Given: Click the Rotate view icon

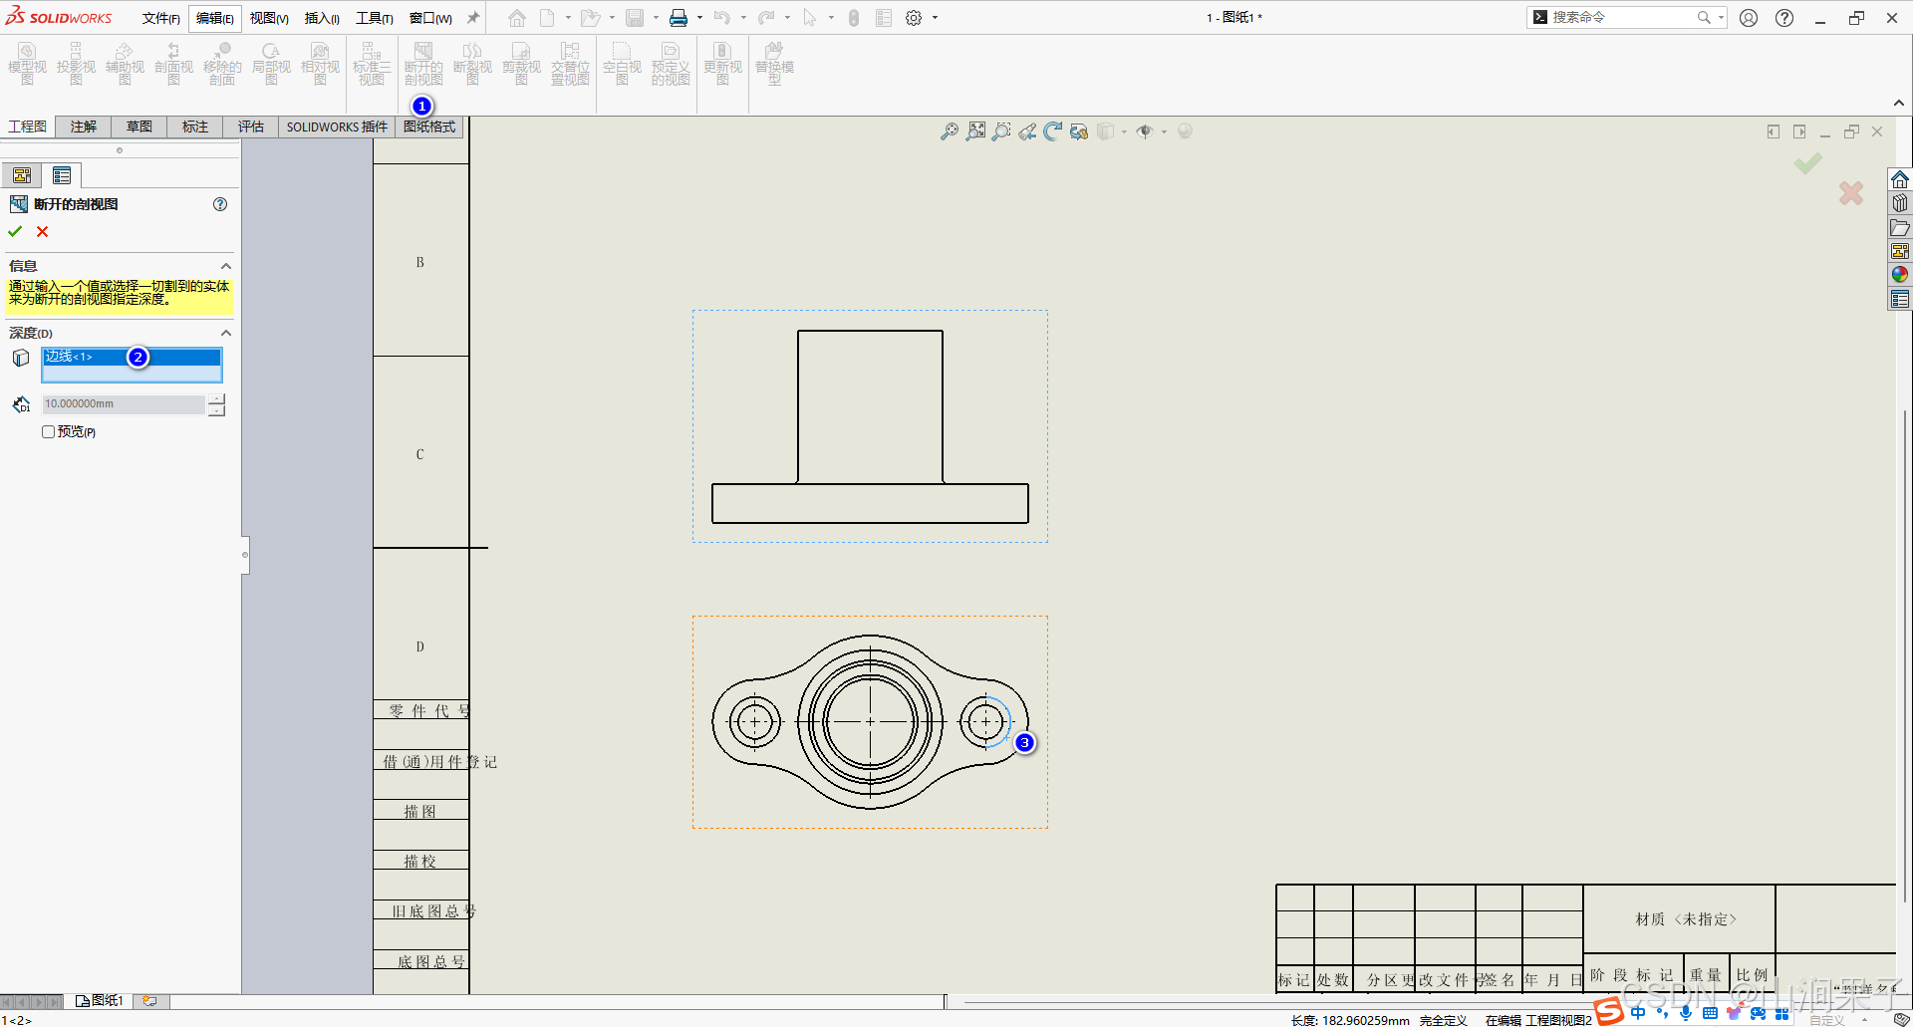Looking at the screenshot, I should (x=1053, y=131).
